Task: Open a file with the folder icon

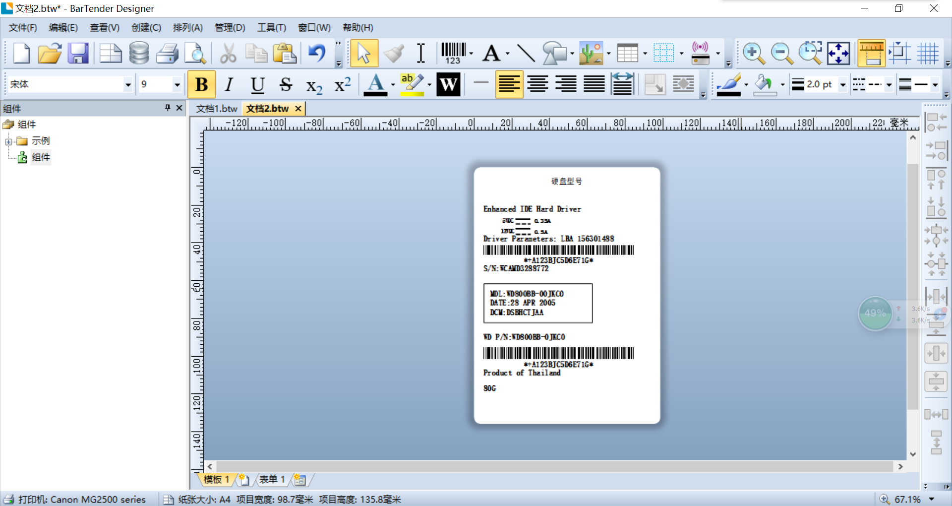Action: (x=50, y=53)
